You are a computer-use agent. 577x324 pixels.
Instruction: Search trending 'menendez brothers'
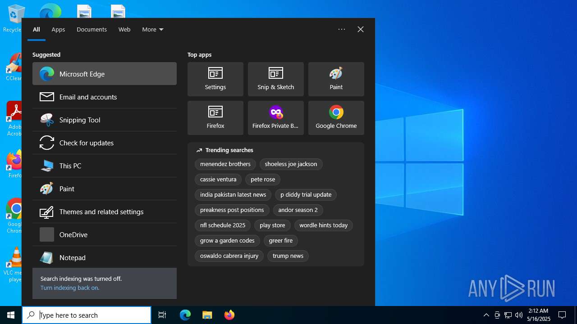pyautogui.click(x=225, y=164)
